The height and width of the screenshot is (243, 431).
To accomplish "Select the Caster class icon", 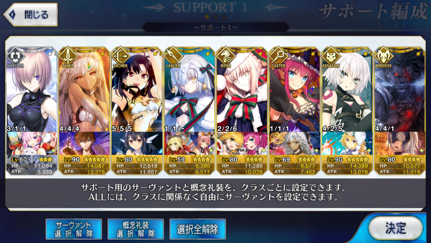I will click(x=278, y=57).
